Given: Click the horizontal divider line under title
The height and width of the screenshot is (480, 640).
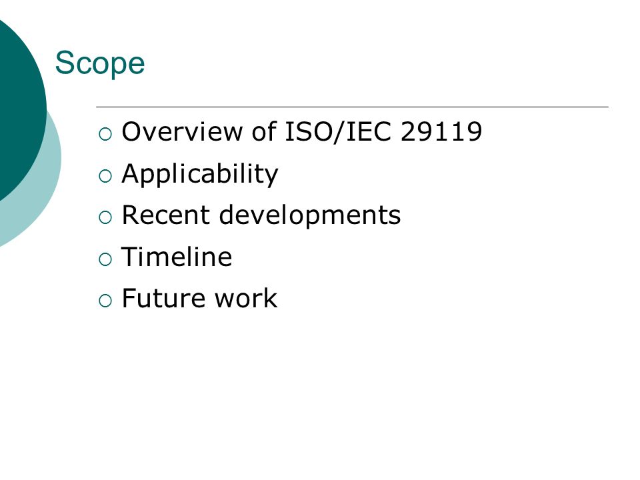Looking at the screenshot, I should pyautogui.click(x=352, y=107).
